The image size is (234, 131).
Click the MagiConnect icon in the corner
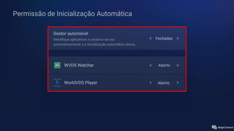click(x=214, y=127)
